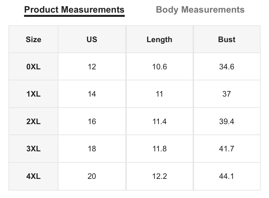Click the bust value 41.7 cell
This screenshot has height=198, width=269.
point(227,148)
